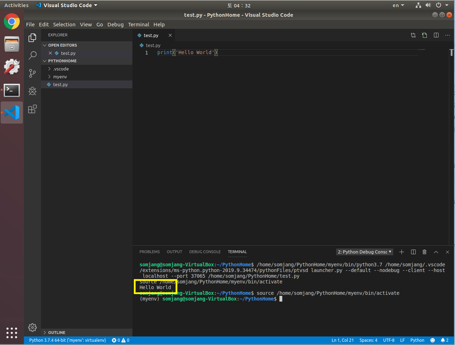The height and width of the screenshot is (345, 455).
Task: Click Spaces: 4 indentation setting
Action: (x=368, y=340)
